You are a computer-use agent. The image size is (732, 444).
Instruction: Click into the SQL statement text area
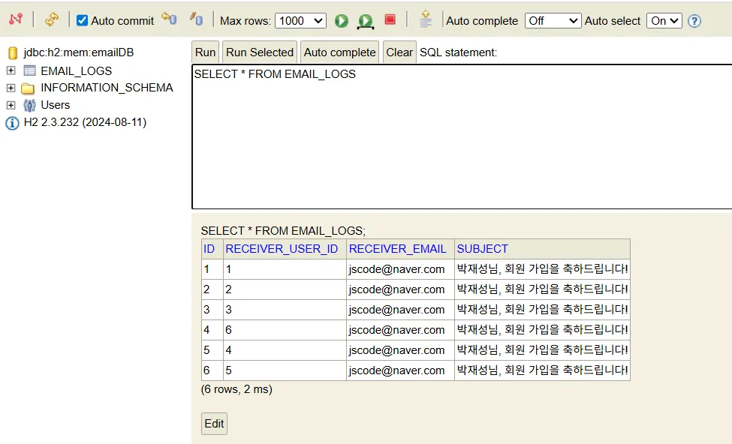(x=462, y=136)
